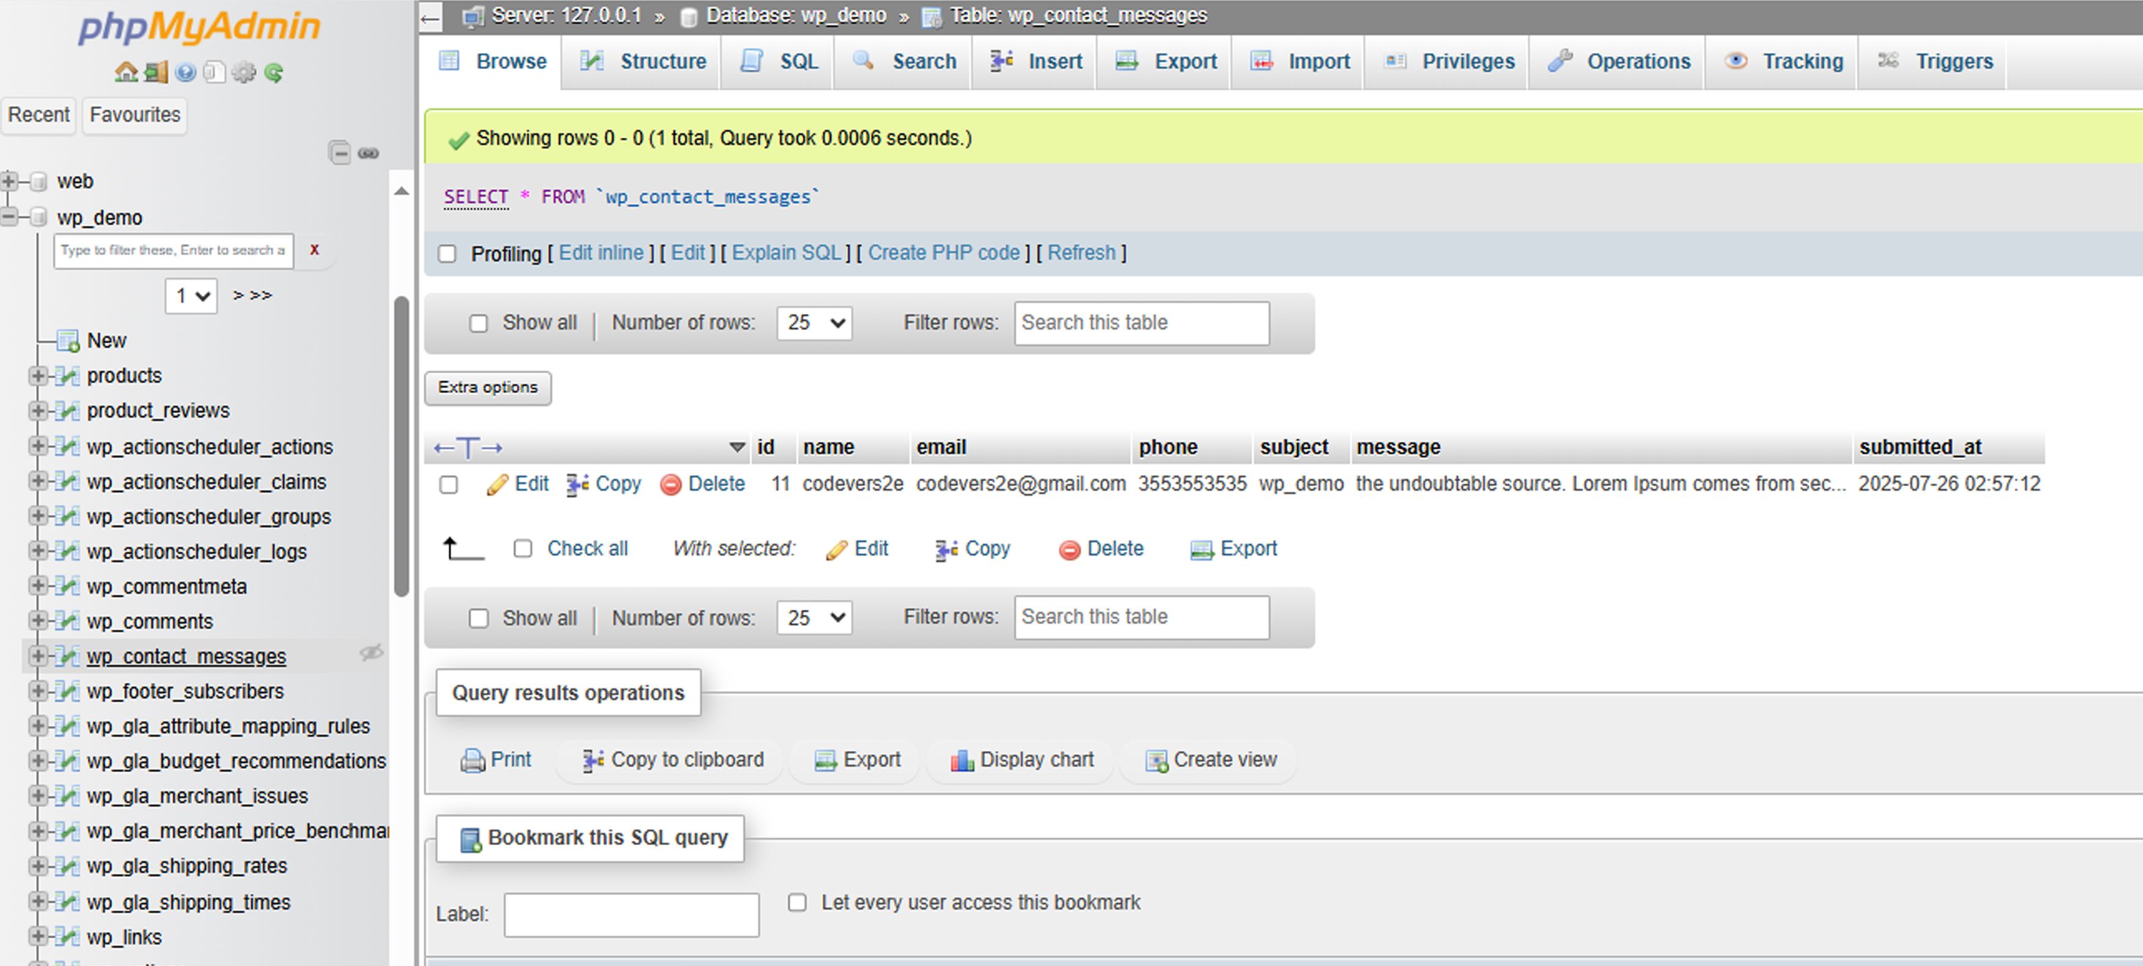
Task: Enable the Profiling checkbox
Action: point(448,253)
